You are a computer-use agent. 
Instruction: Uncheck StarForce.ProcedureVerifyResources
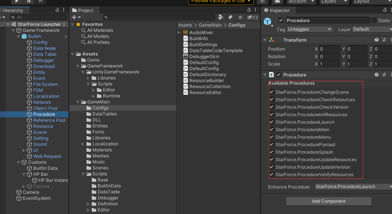[x=271, y=174]
